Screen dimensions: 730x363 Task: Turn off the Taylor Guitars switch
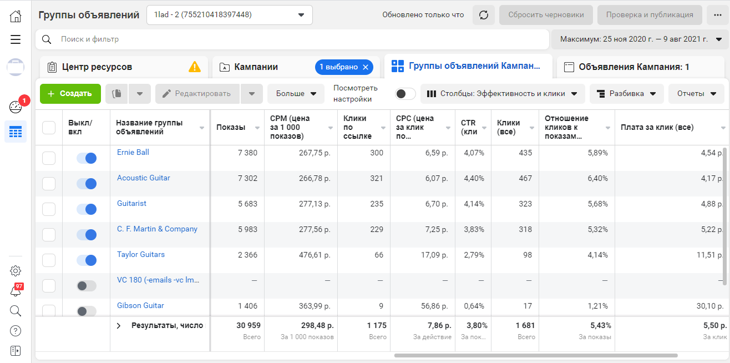click(x=87, y=260)
